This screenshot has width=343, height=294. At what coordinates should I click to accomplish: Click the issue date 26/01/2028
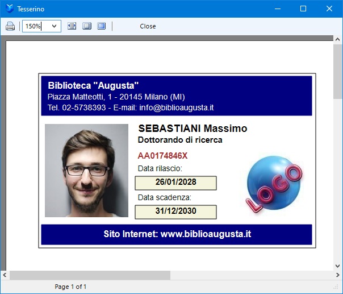click(x=175, y=183)
